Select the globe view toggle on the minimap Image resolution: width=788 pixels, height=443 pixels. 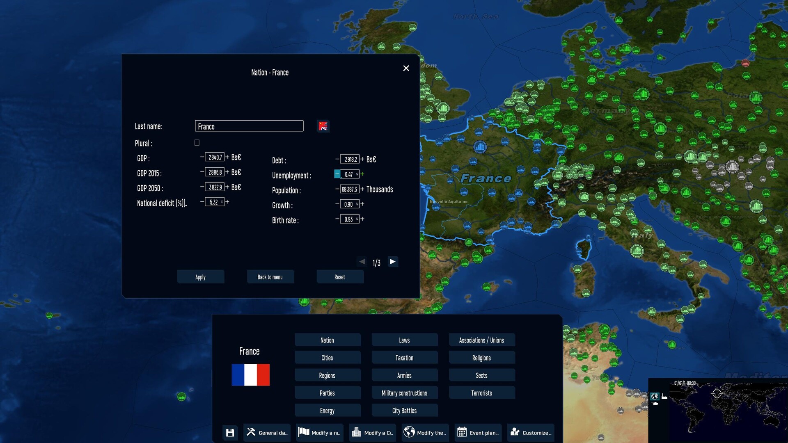pos(655,396)
